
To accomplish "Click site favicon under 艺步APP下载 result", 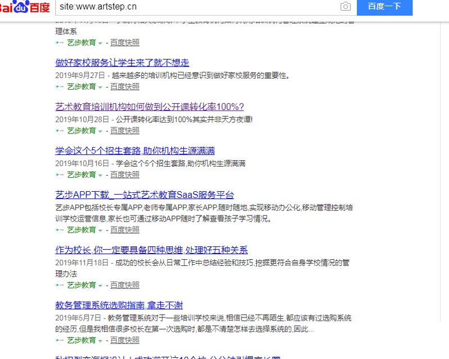I will pyautogui.click(x=60, y=230).
